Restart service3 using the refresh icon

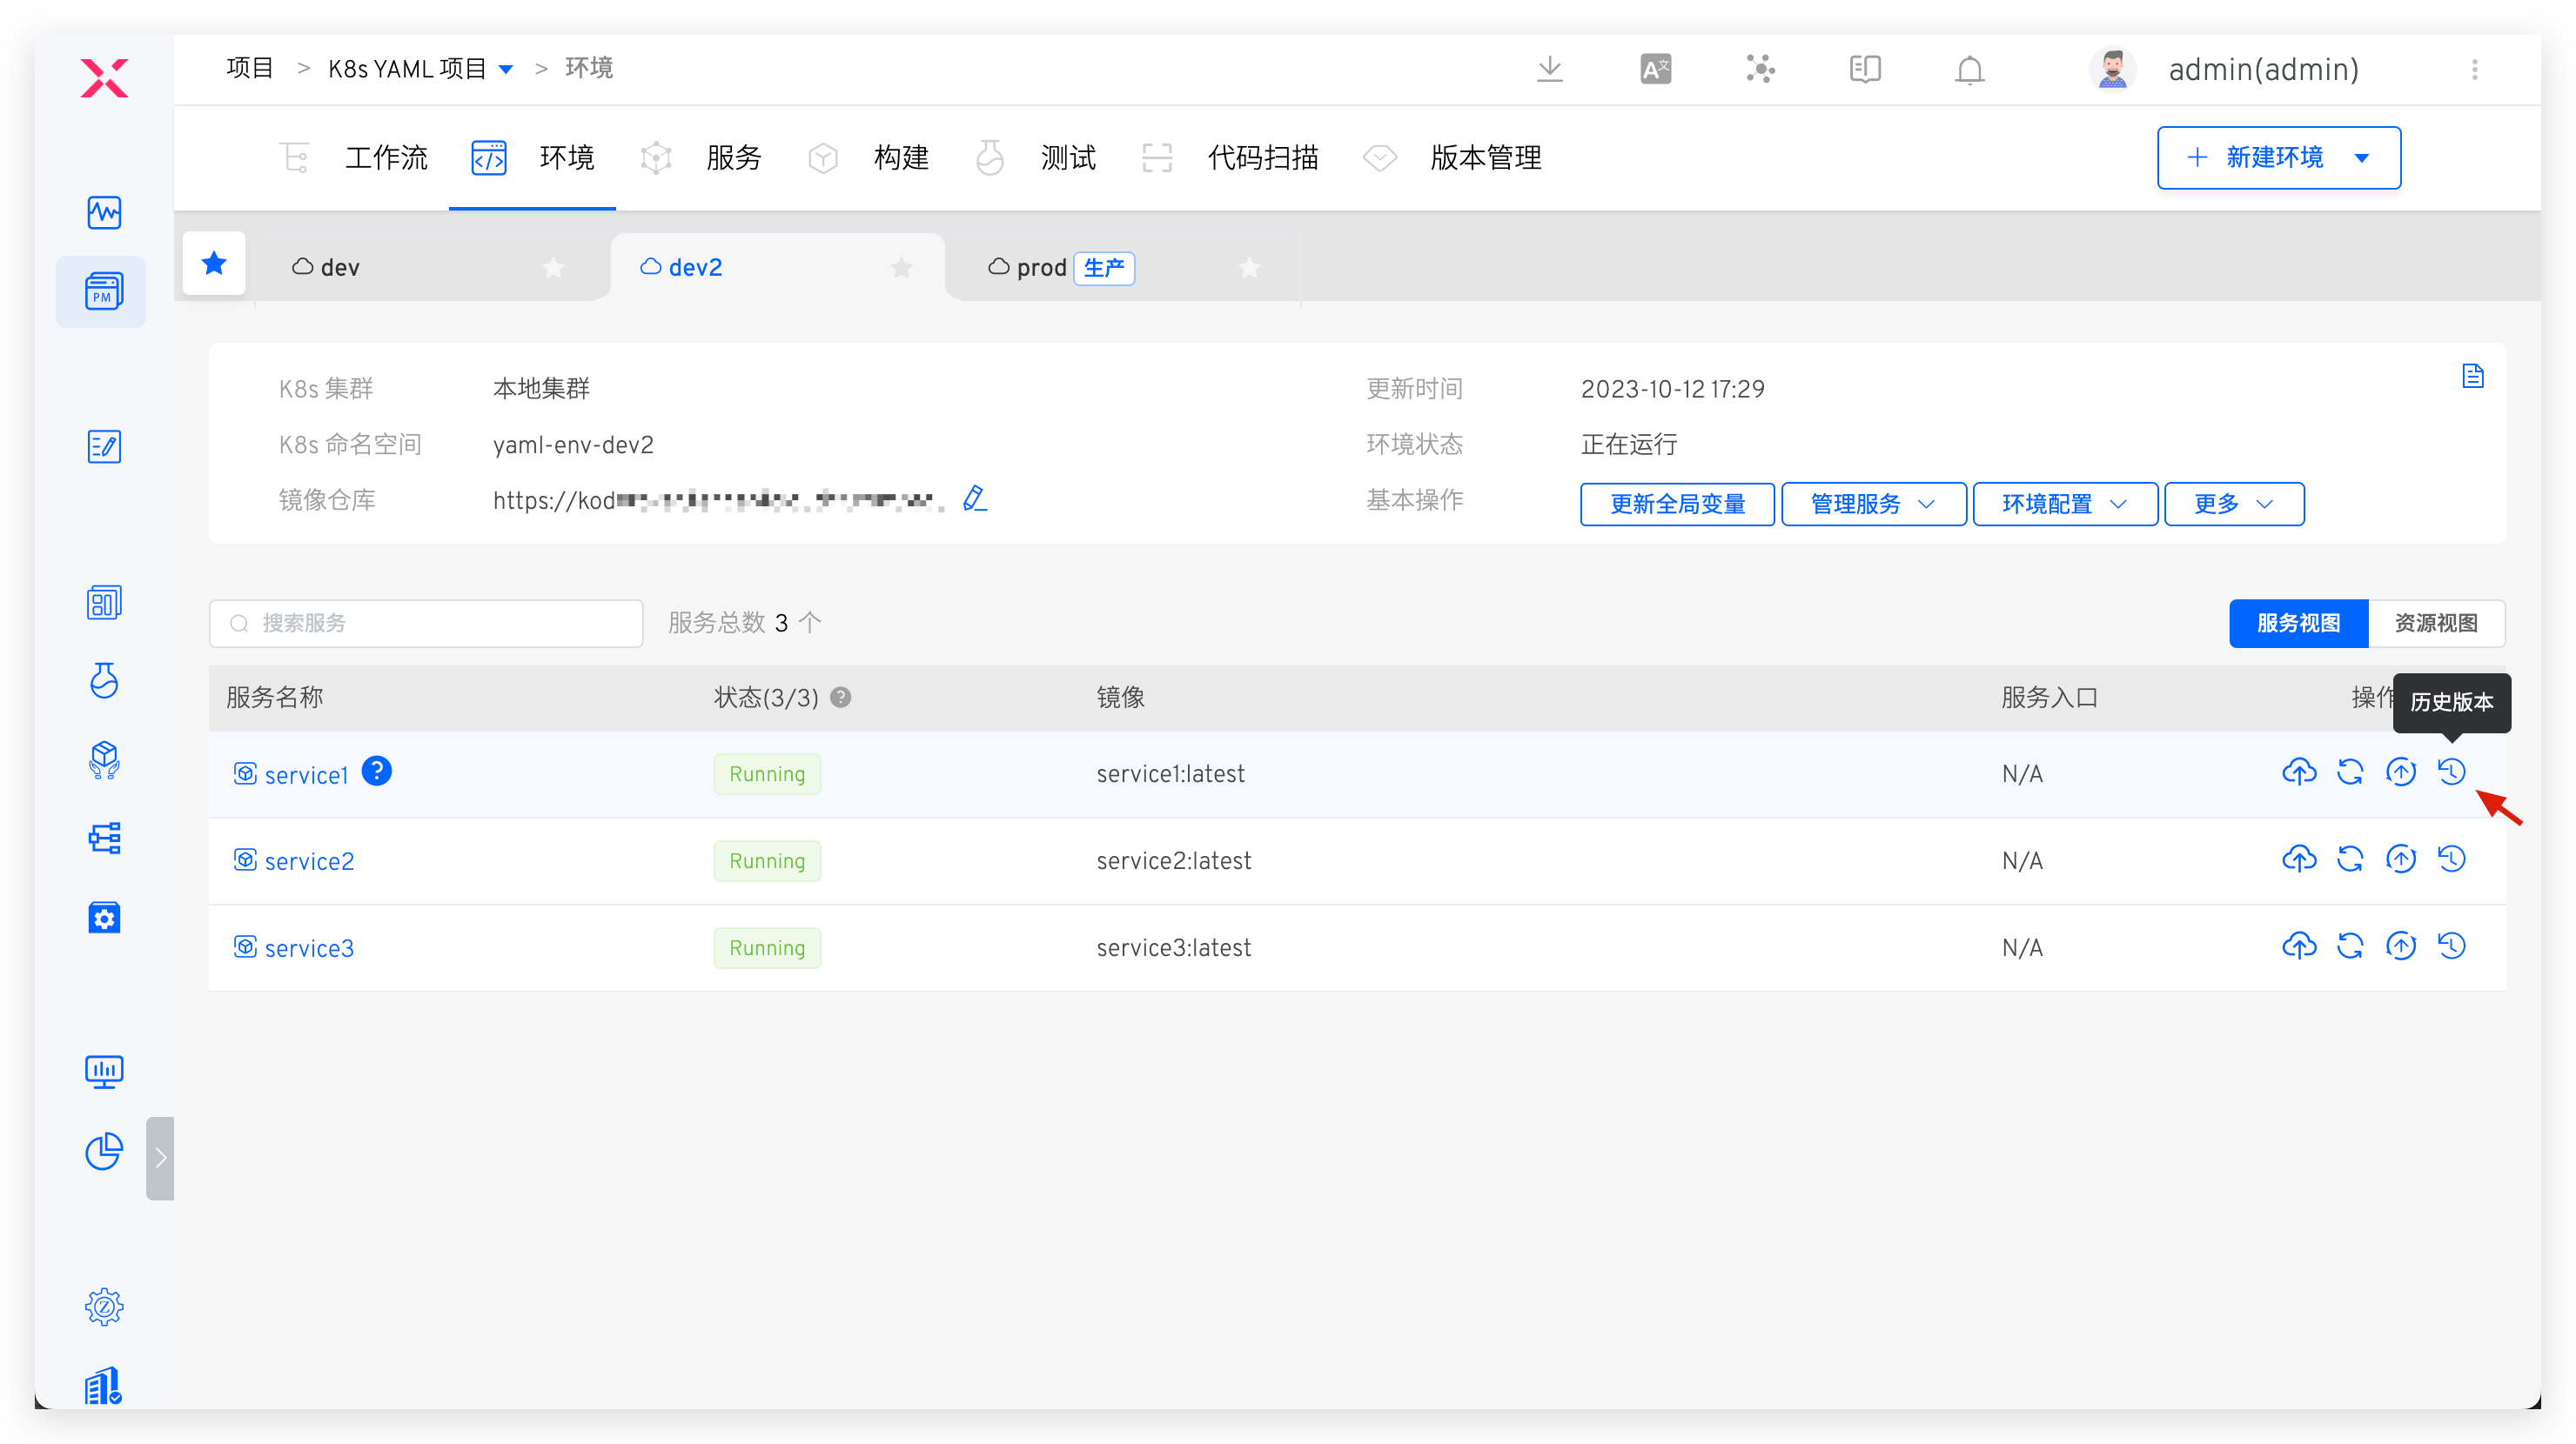click(2349, 946)
